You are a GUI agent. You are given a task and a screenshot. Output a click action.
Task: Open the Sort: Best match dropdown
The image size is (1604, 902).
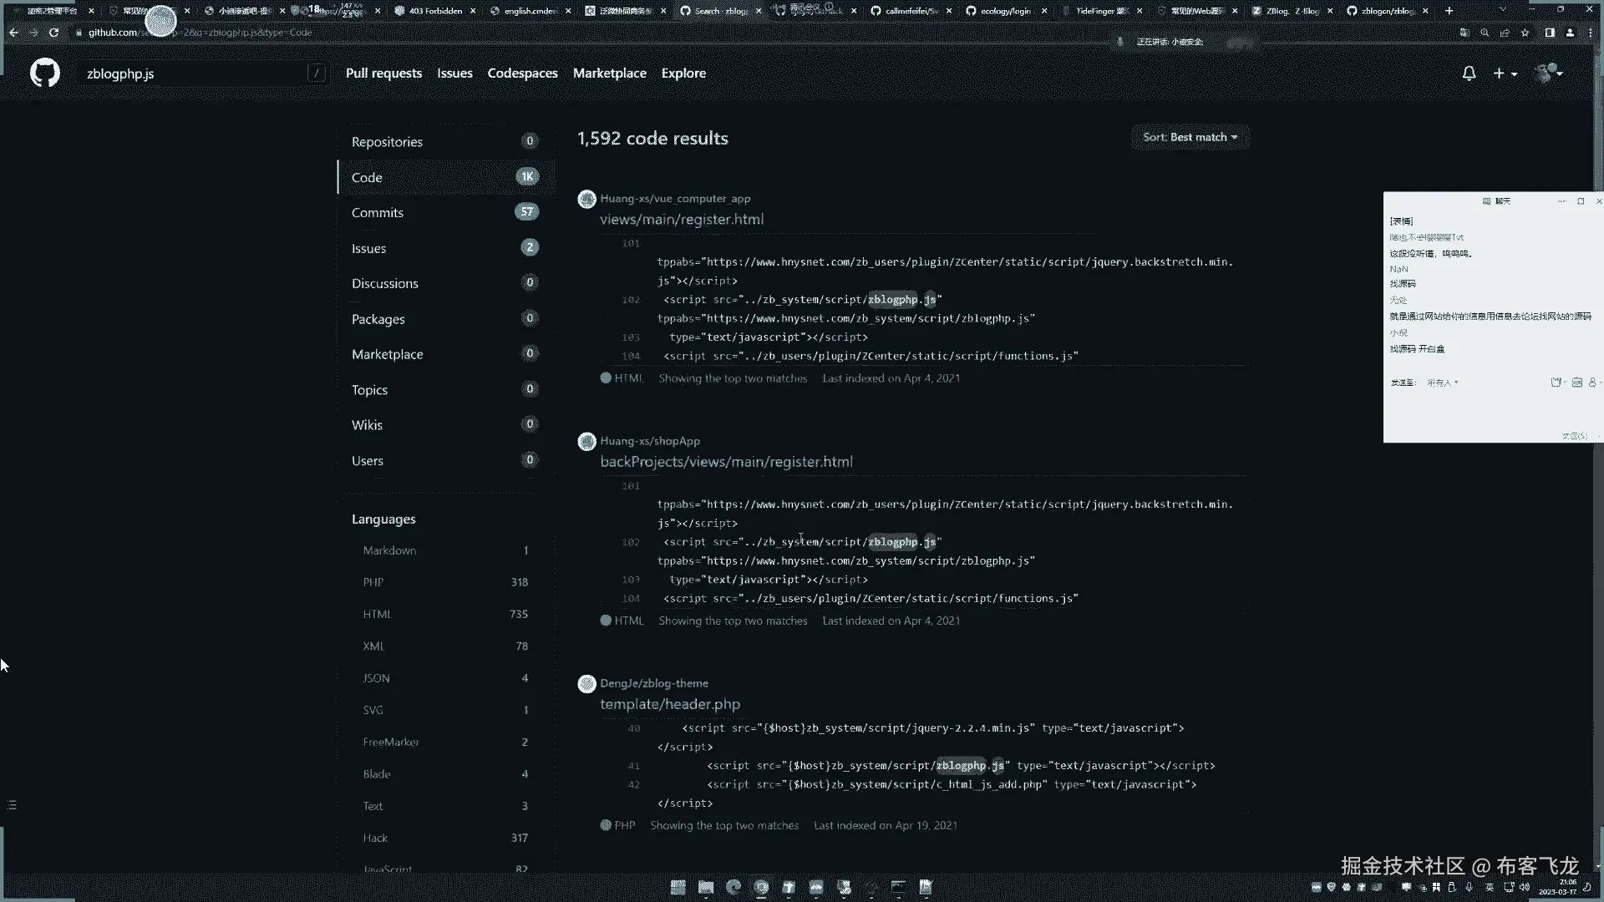tap(1190, 137)
